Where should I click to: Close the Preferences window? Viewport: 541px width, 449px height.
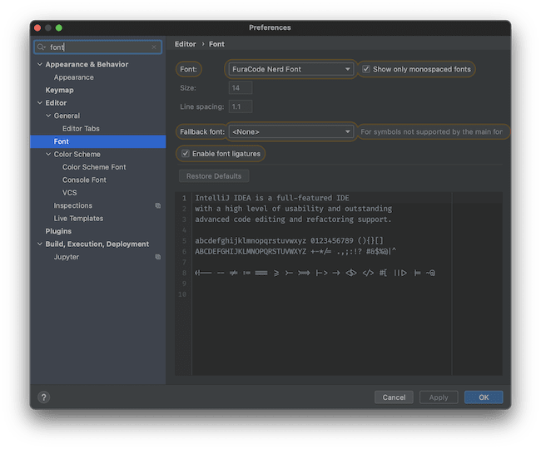(x=37, y=27)
